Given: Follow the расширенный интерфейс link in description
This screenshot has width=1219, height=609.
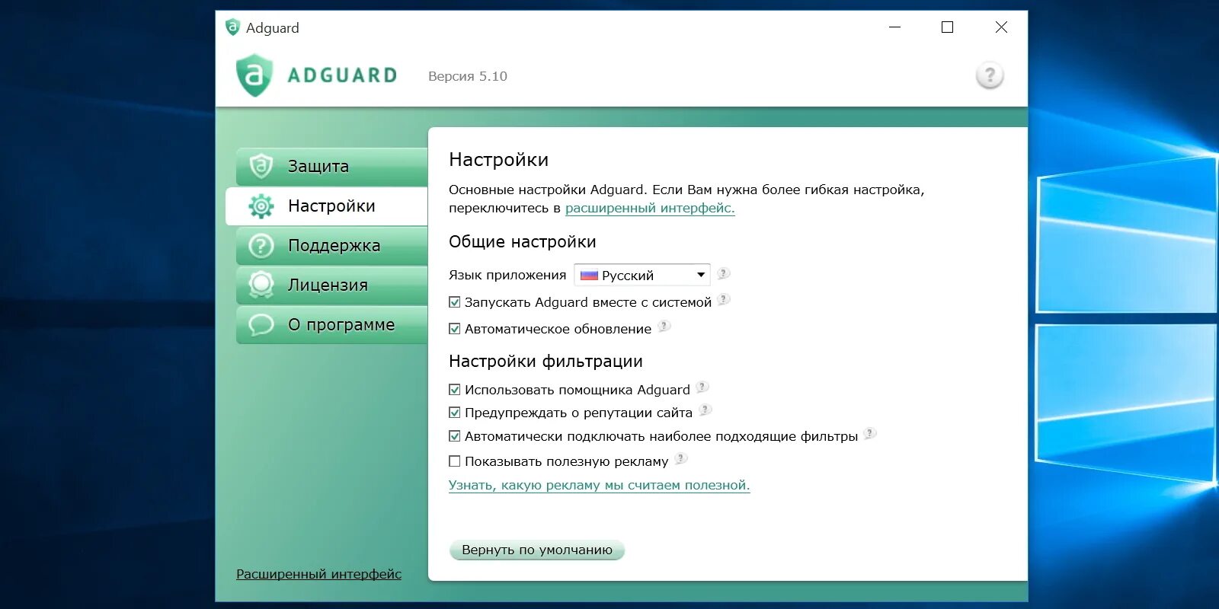Looking at the screenshot, I should 650,208.
